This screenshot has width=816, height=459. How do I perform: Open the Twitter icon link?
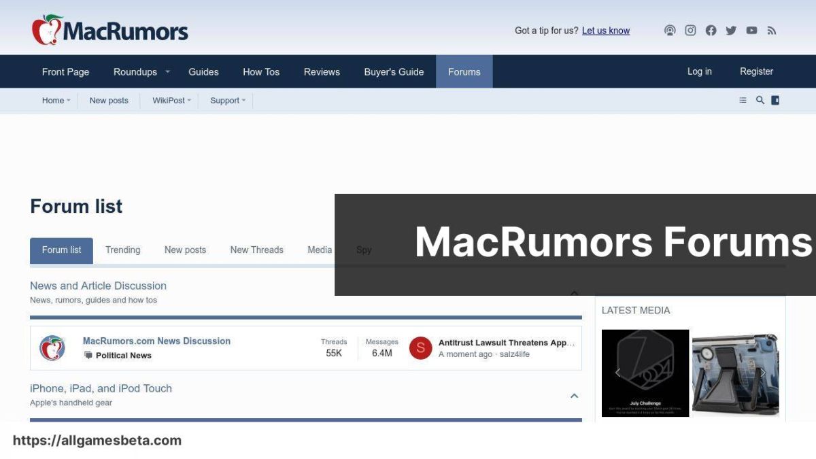pyautogui.click(x=731, y=31)
